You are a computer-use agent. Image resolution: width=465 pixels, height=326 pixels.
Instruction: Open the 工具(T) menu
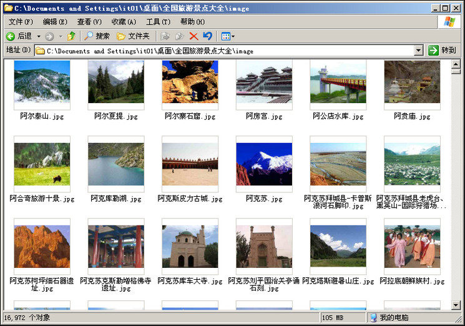(158, 22)
